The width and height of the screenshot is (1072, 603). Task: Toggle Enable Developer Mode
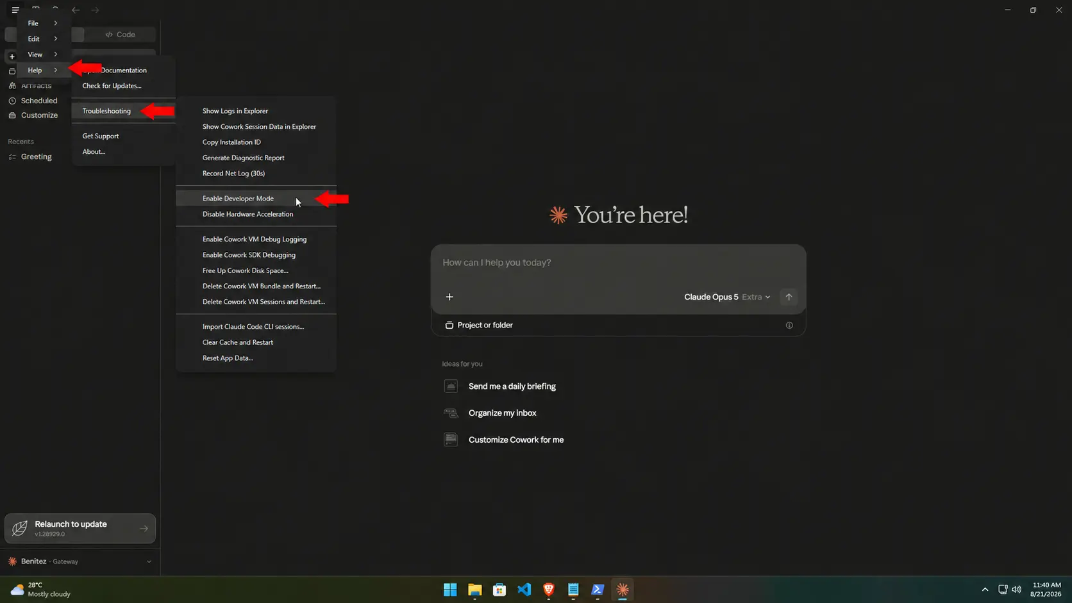[x=256, y=199]
